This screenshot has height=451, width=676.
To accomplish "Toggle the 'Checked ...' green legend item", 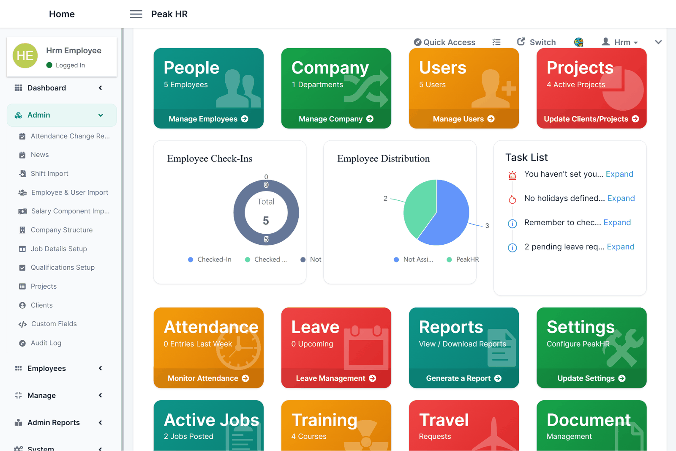I will [x=266, y=260].
